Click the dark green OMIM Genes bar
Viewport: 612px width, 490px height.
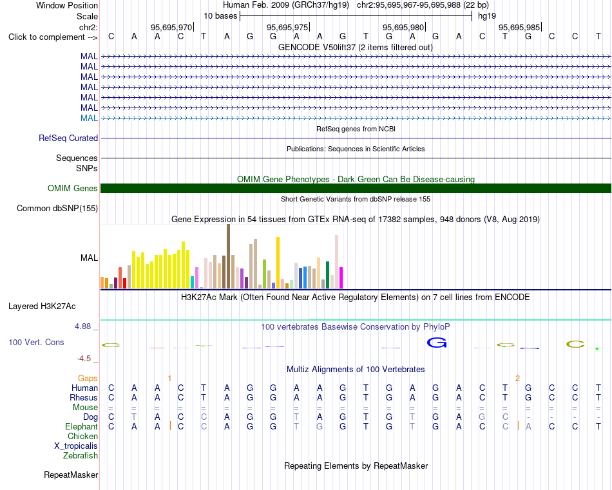click(x=356, y=189)
